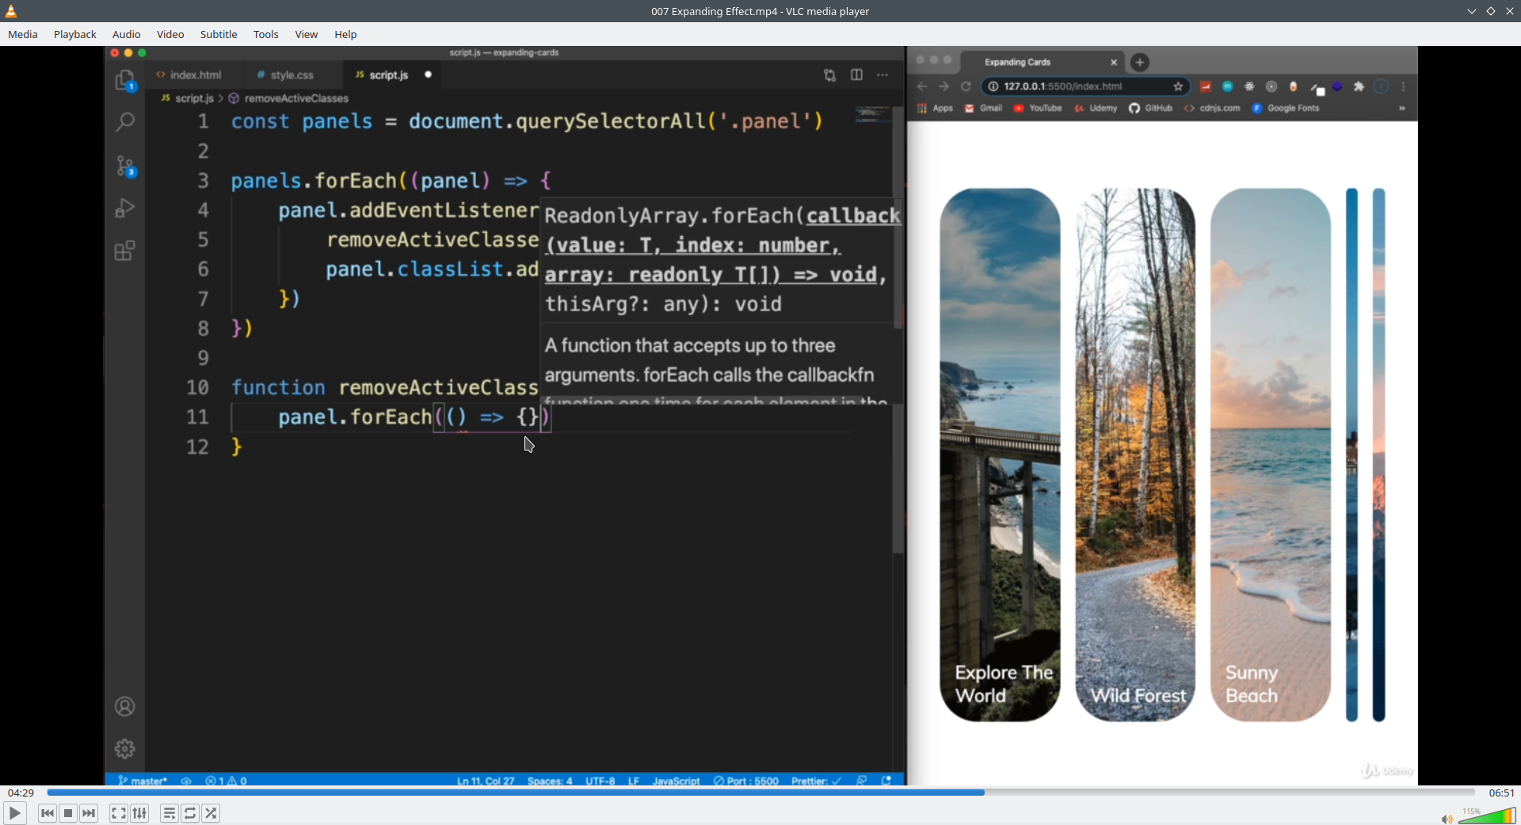Screen dimensions: 1521x825
Task: Open the Source Control icon
Action: [125, 165]
